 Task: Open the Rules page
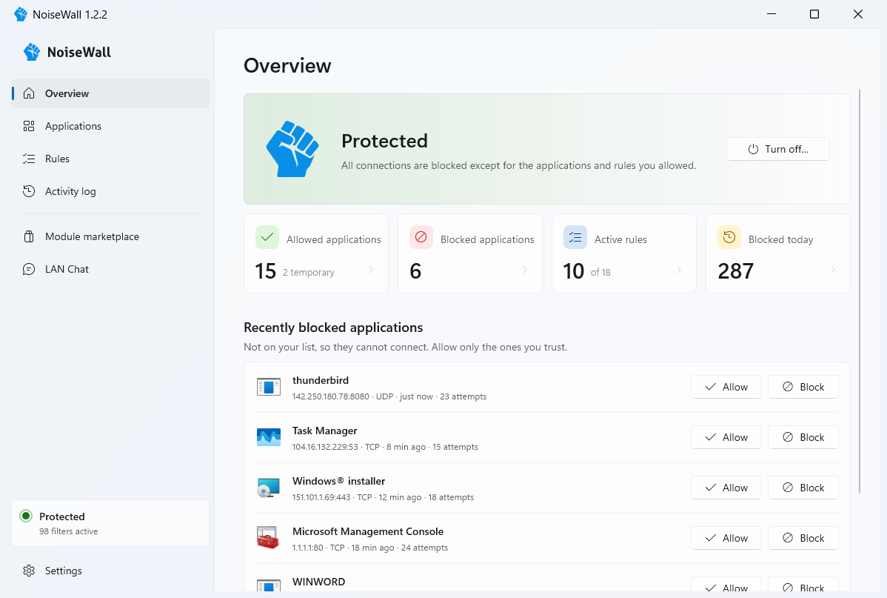coord(110,159)
